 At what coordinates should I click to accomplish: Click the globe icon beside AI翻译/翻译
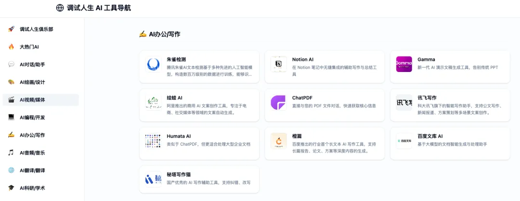pos(11,170)
